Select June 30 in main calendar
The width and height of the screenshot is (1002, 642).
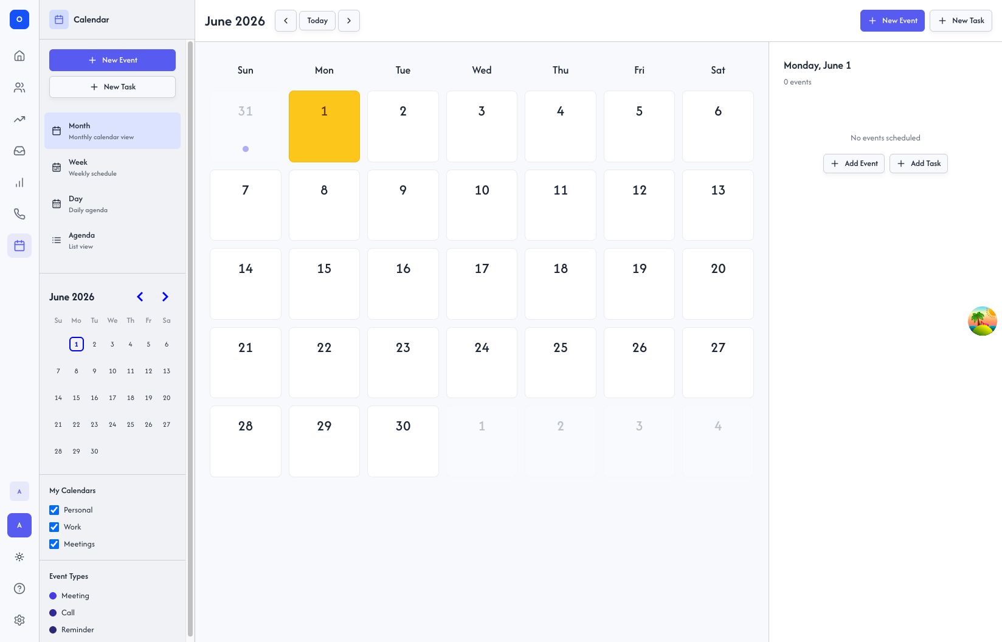point(403,441)
